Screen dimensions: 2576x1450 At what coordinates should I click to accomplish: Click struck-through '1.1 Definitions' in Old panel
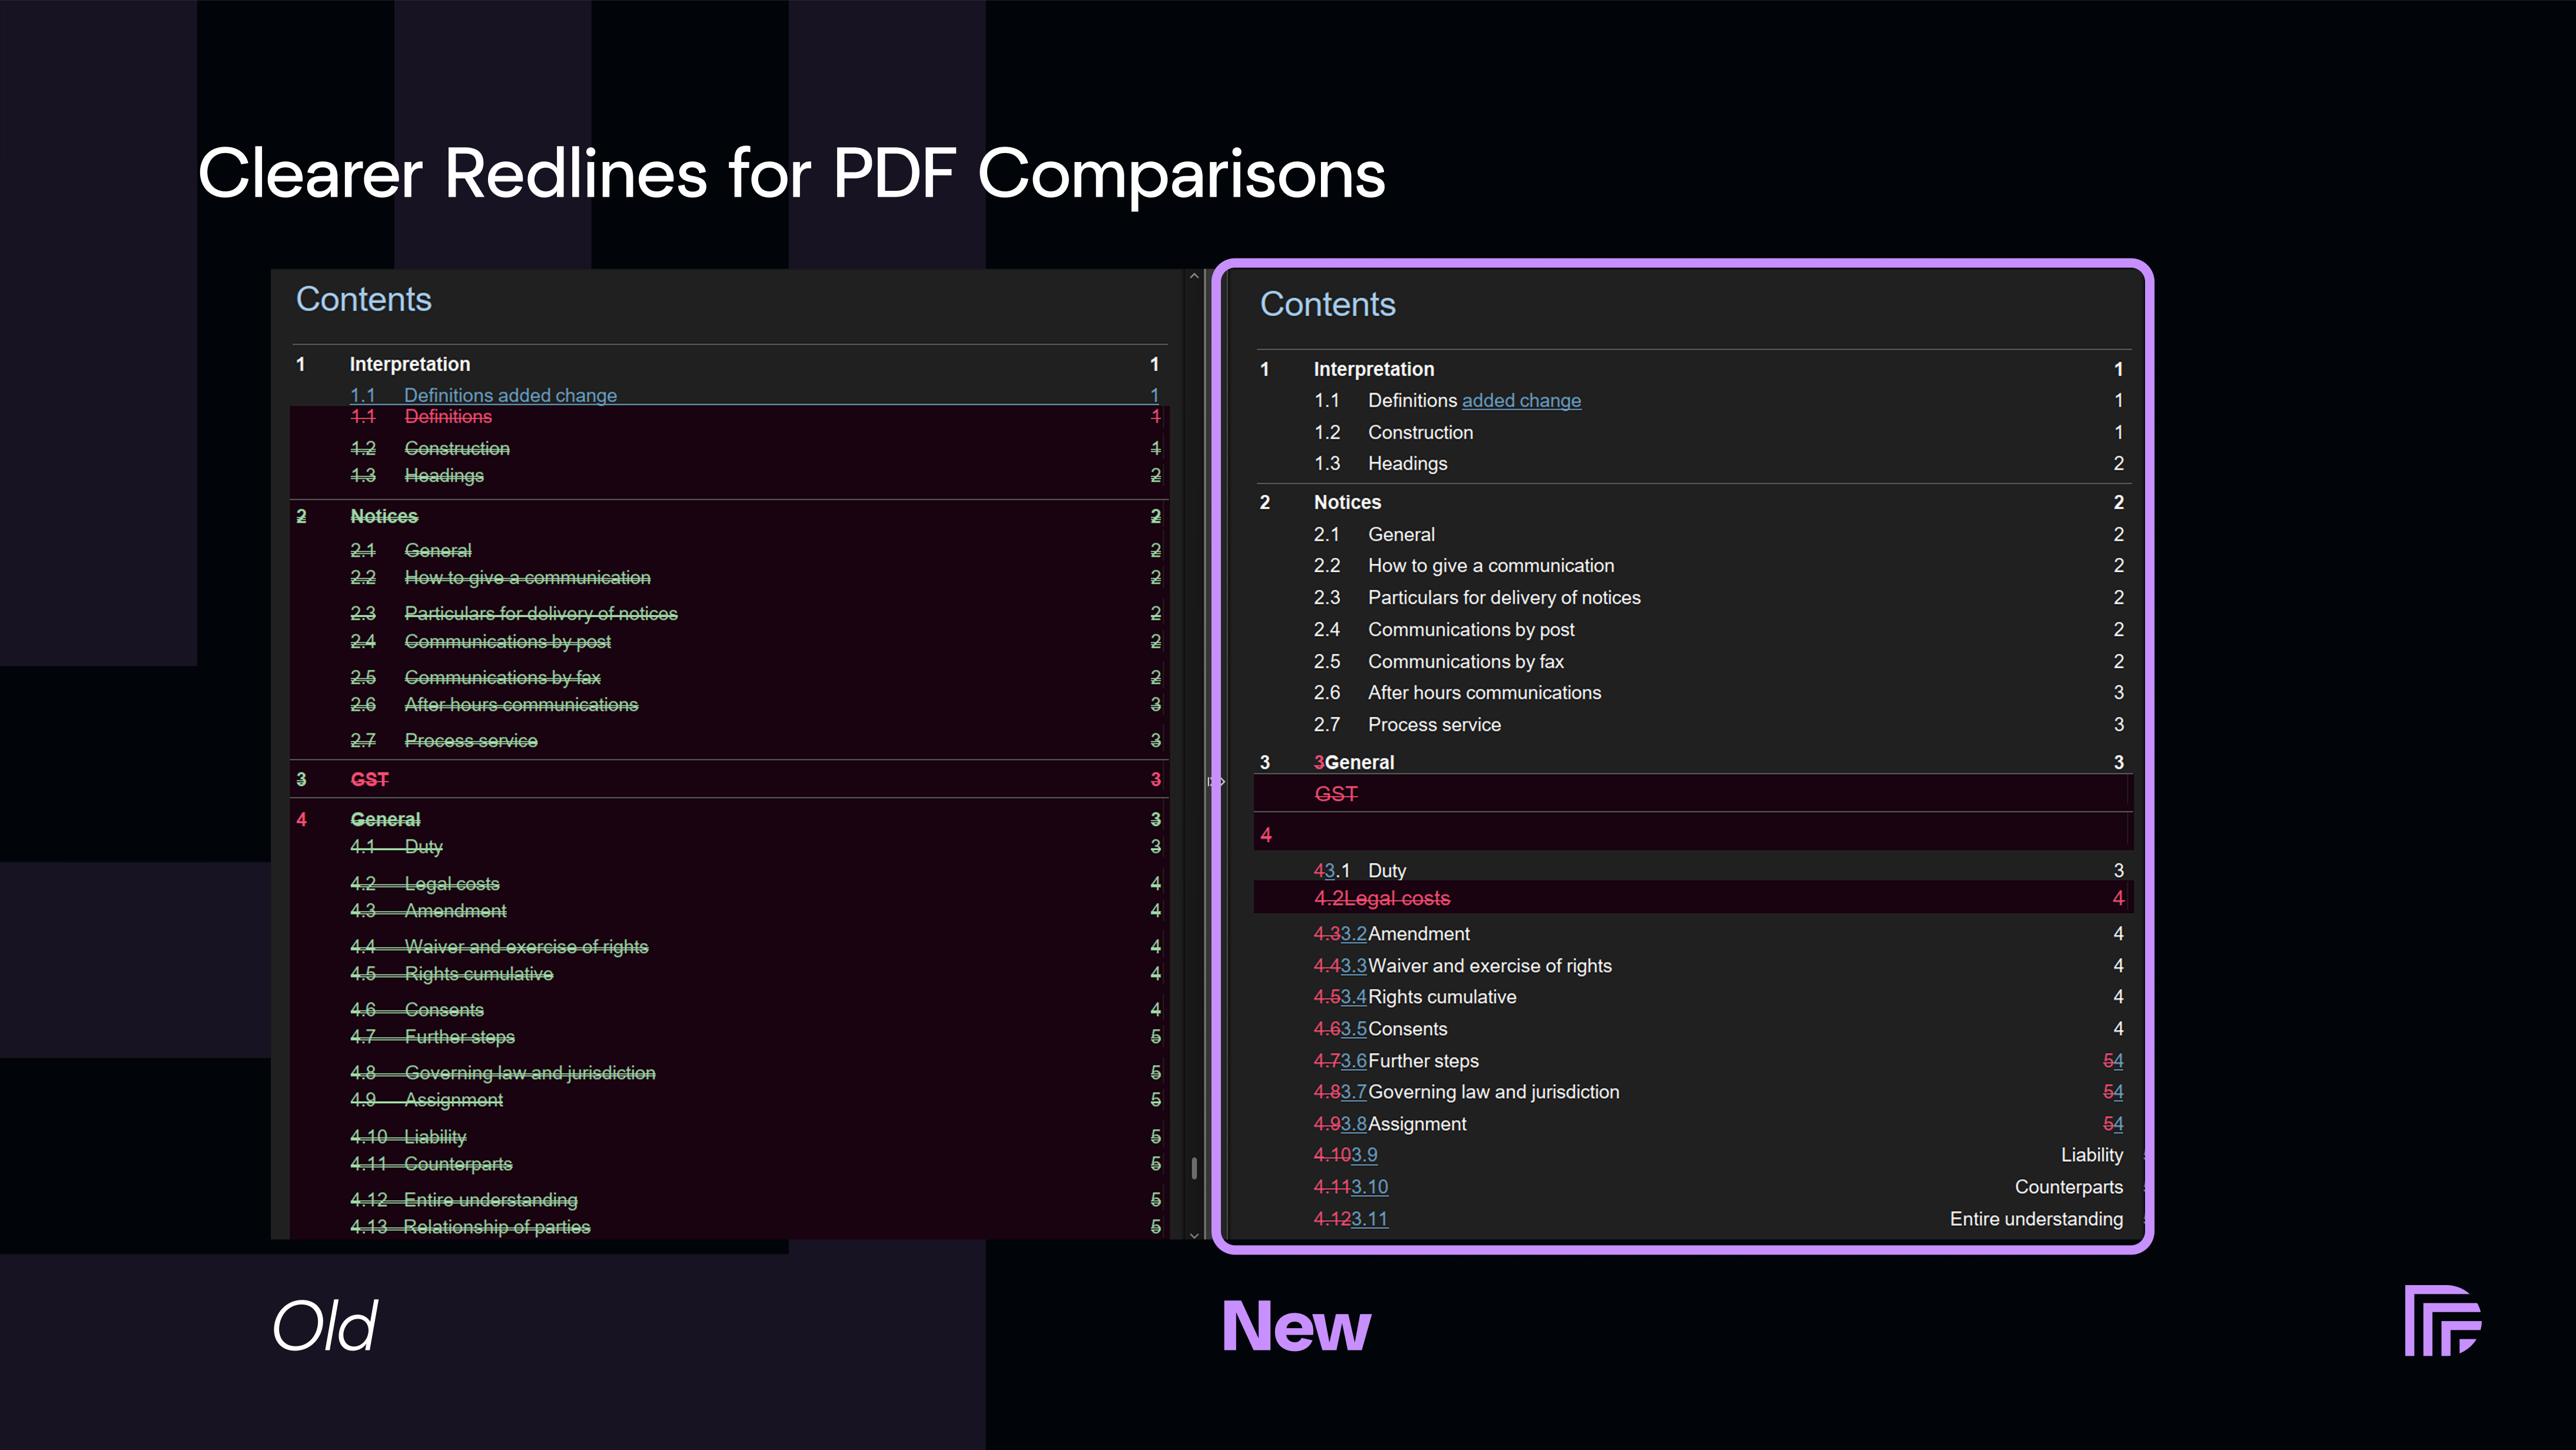(x=421, y=416)
